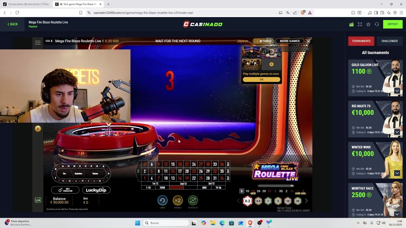Show next chips with right arrow

(306, 201)
